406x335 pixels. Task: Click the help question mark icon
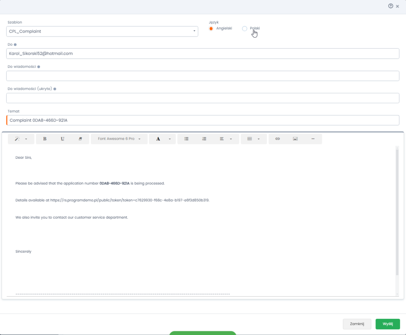(391, 6)
